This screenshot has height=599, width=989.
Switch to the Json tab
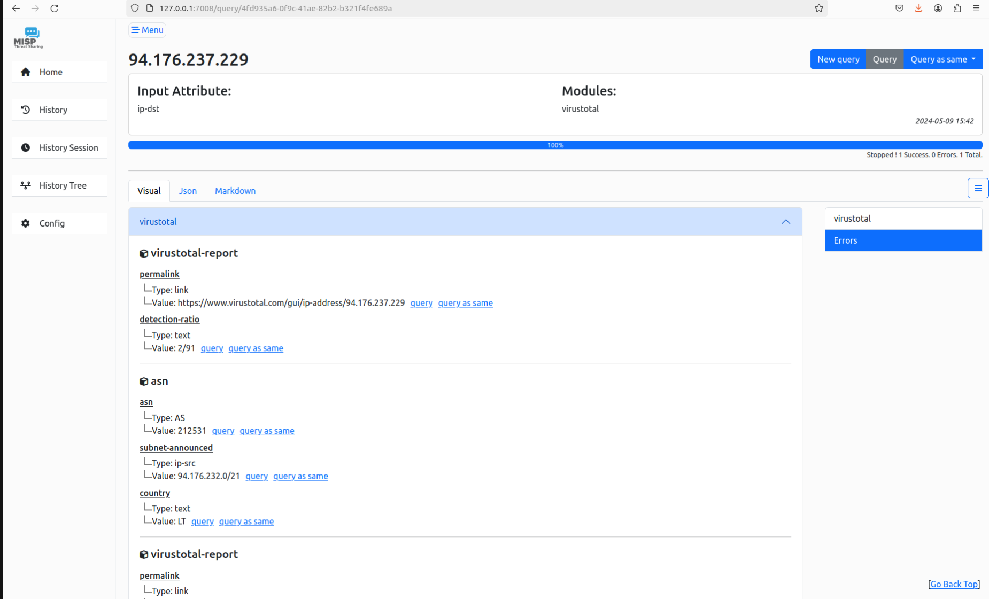(188, 191)
